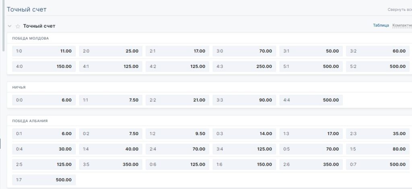
Task: Switch to Компактно view
Action: click(402, 25)
